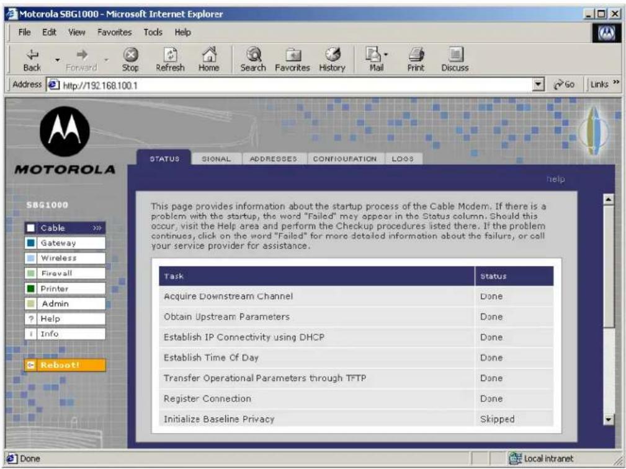This screenshot has height=469, width=626.
Task: Click the vertical scrollbar thumb
Action: (608, 266)
